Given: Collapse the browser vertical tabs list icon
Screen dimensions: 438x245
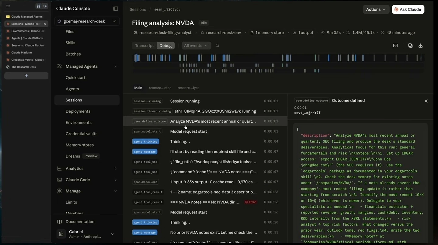Looking at the screenshot, I should pos(8,6).
